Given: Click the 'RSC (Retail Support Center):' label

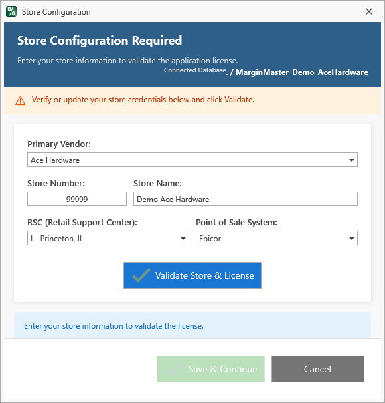Looking at the screenshot, I should click(x=82, y=223).
